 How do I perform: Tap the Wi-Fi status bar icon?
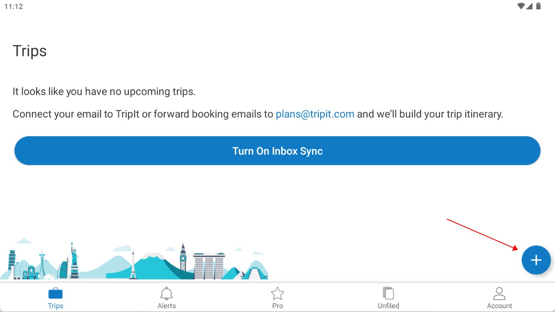(x=521, y=6)
